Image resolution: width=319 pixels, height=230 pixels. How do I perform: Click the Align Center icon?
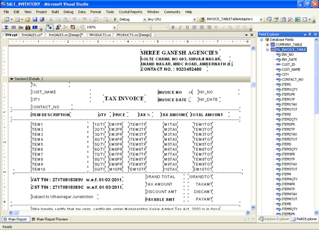[x=202, y=27]
